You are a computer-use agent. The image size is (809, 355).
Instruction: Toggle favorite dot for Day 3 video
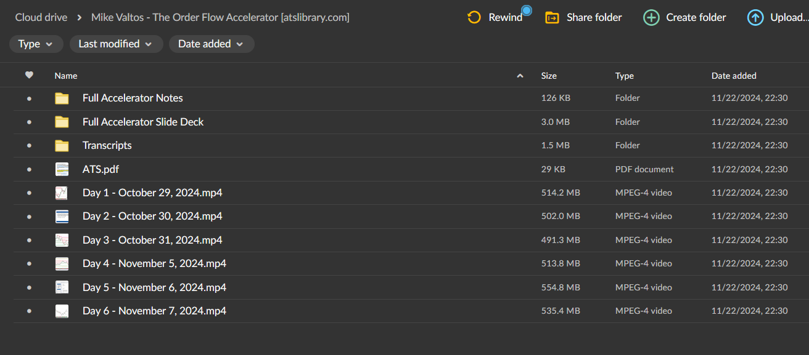click(29, 240)
